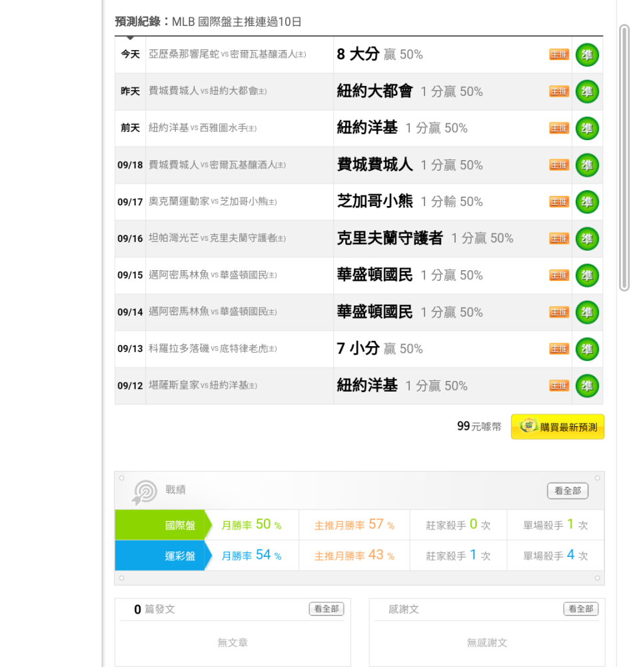The height and width of the screenshot is (667, 635).
Task: Click matchup 科羅拉多落磯 vs 底特律老虎
Action: [213, 349]
